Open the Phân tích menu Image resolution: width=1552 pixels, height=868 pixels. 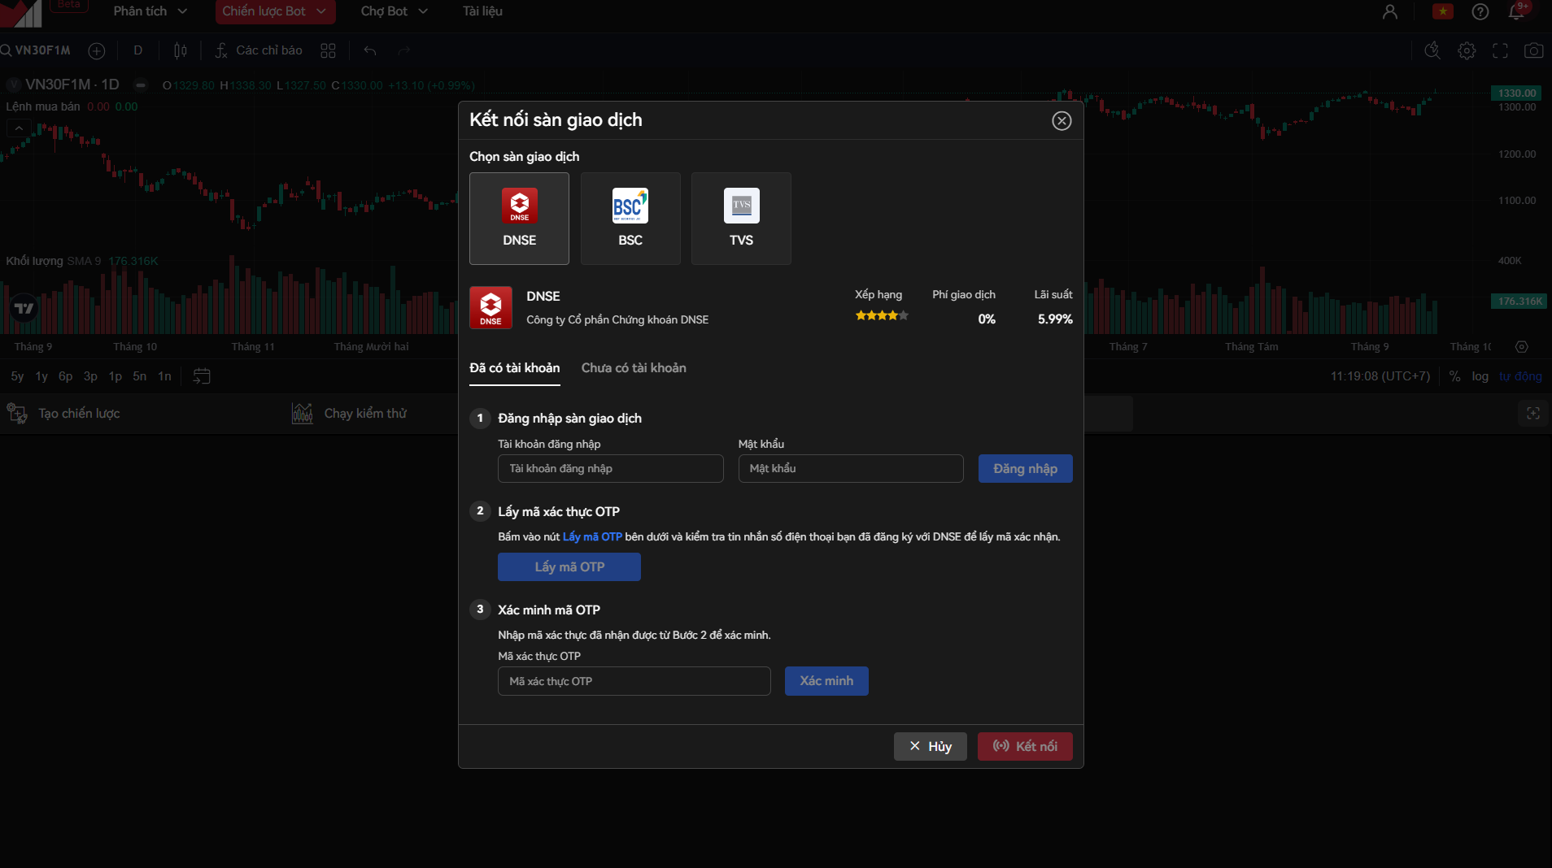click(x=150, y=11)
